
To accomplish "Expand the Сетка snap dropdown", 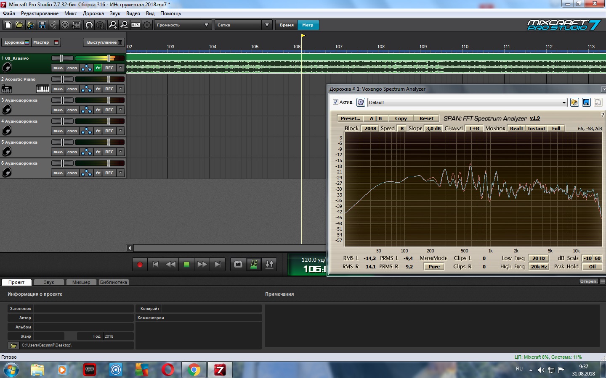I will point(267,25).
